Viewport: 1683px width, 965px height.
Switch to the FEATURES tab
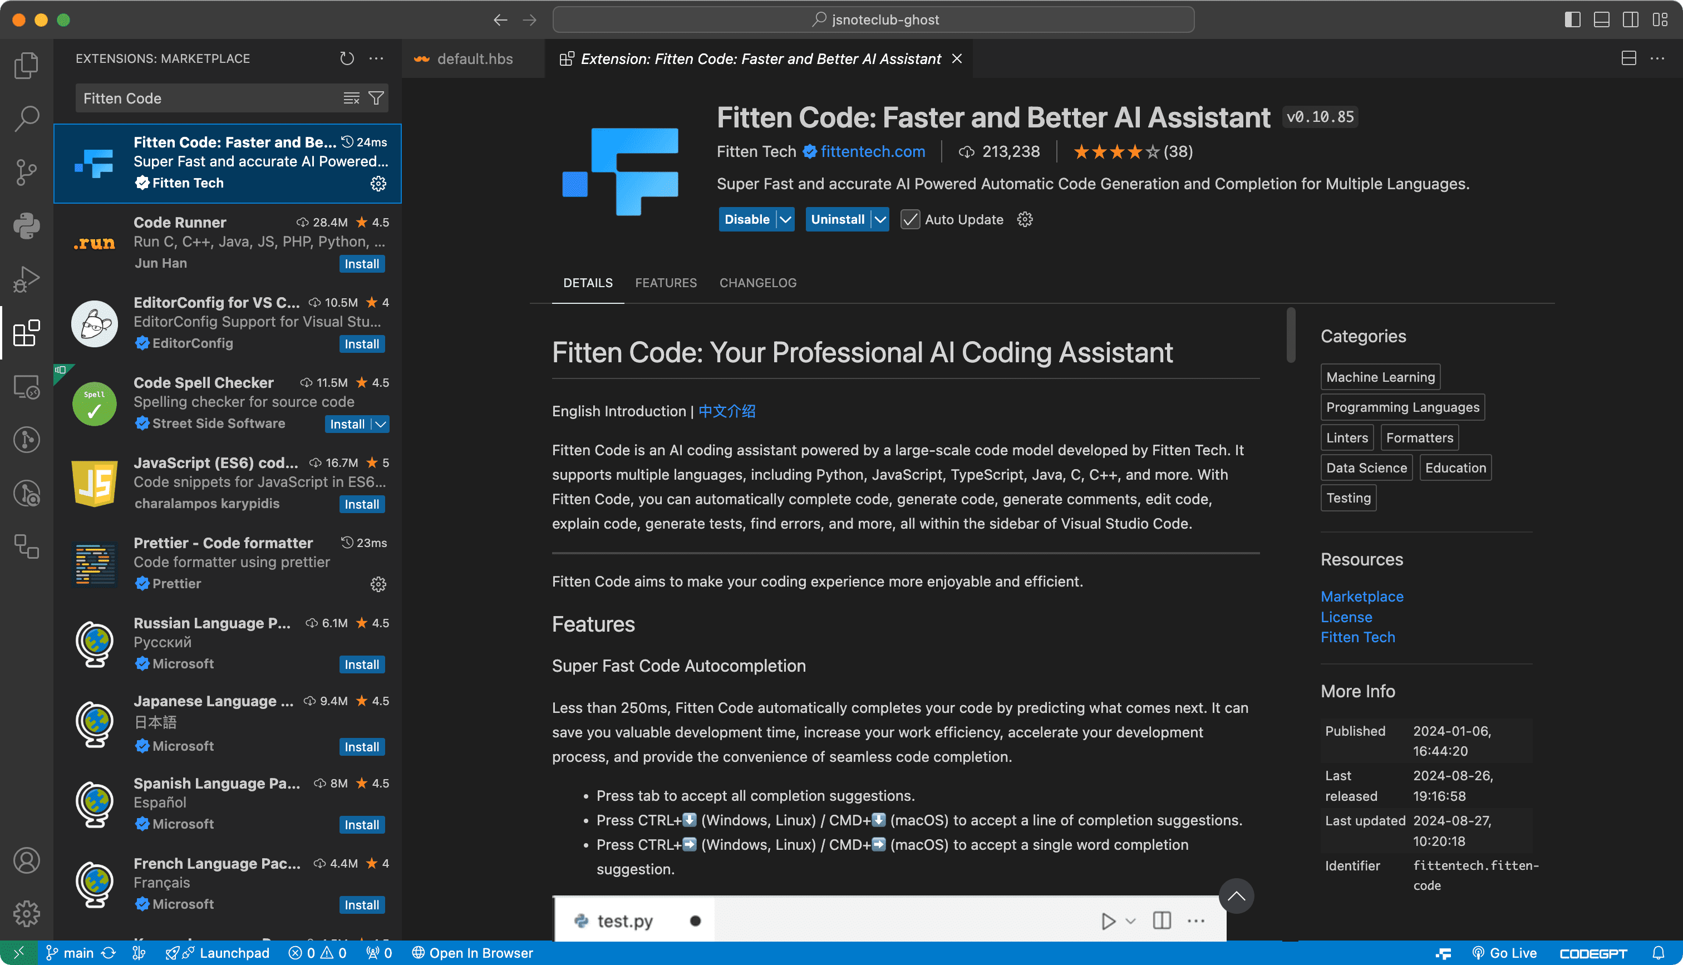coord(666,283)
